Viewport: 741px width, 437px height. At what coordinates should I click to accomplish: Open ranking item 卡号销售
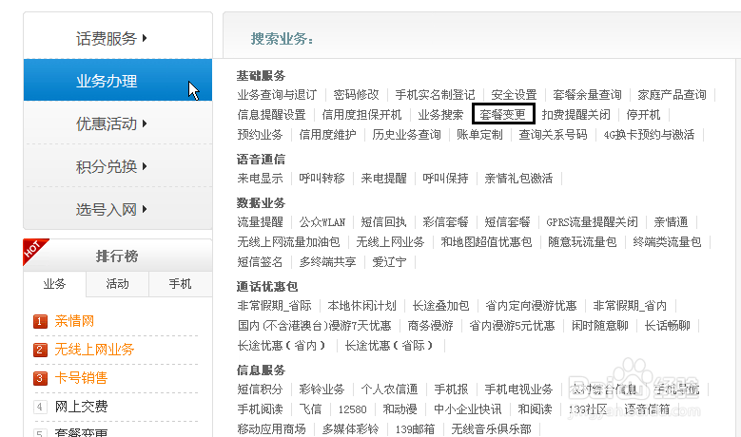point(81,378)
